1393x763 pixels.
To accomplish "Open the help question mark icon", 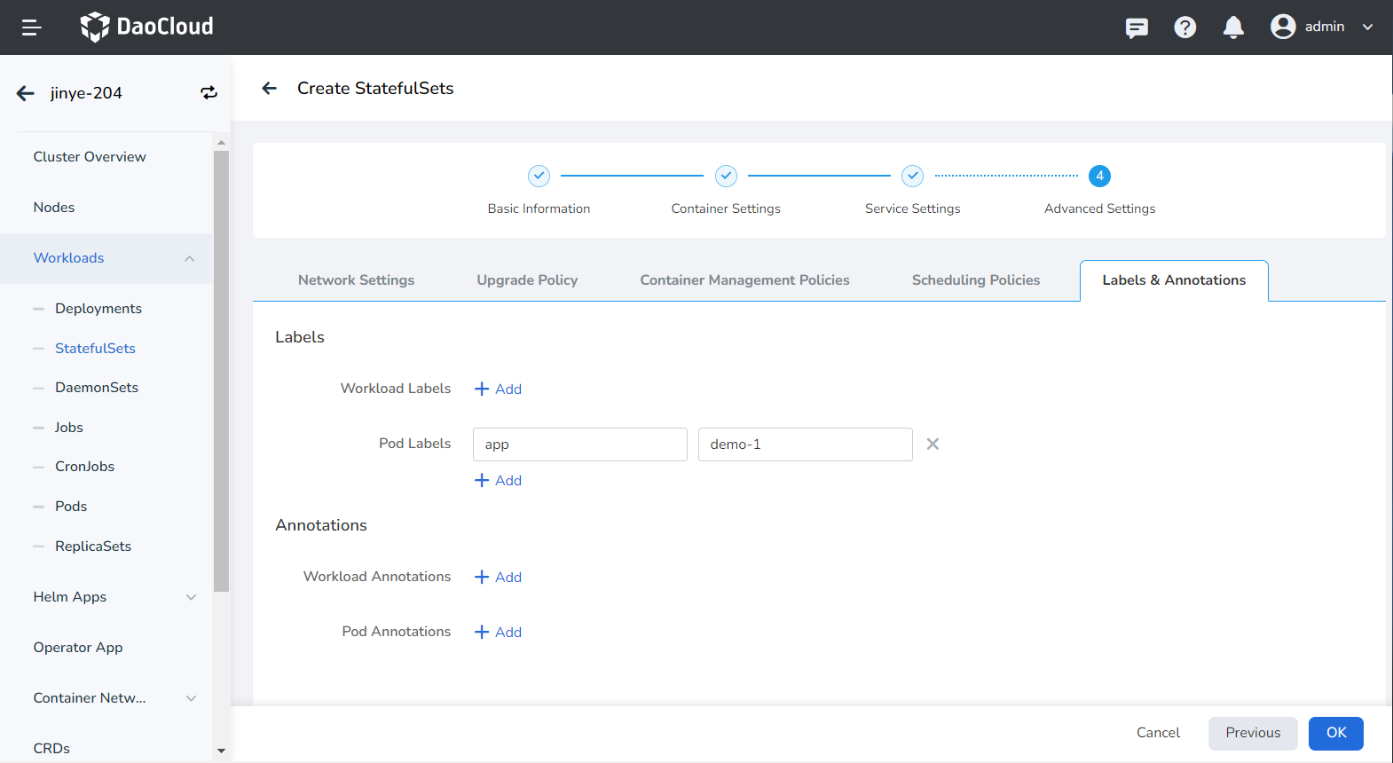I will click(1184, 28).
